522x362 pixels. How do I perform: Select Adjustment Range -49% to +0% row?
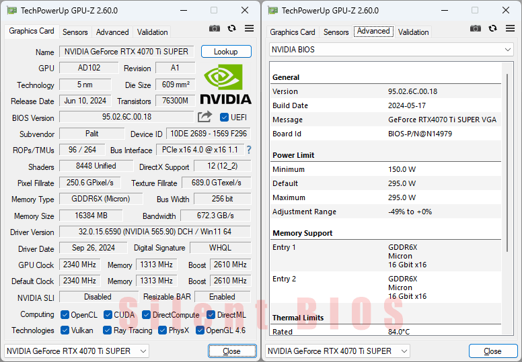(x=386, y=212)
